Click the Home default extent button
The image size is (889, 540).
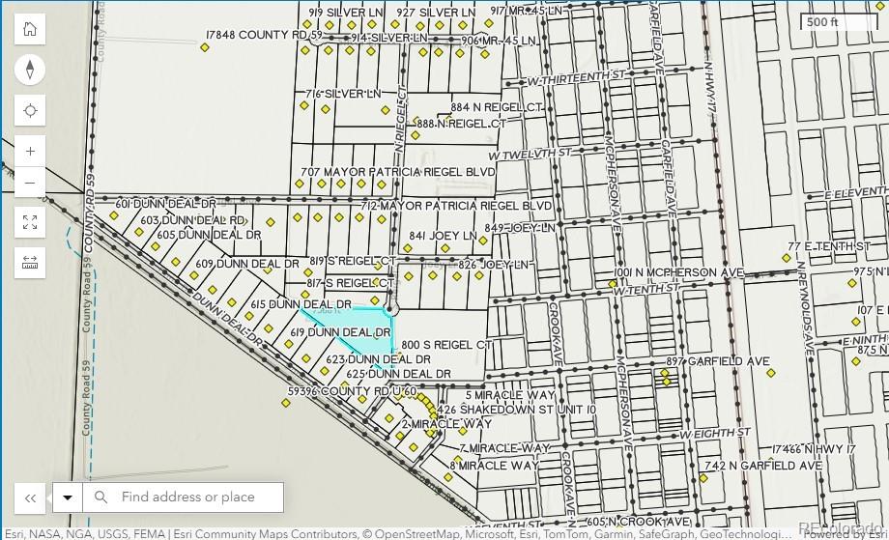pos(30,29)
